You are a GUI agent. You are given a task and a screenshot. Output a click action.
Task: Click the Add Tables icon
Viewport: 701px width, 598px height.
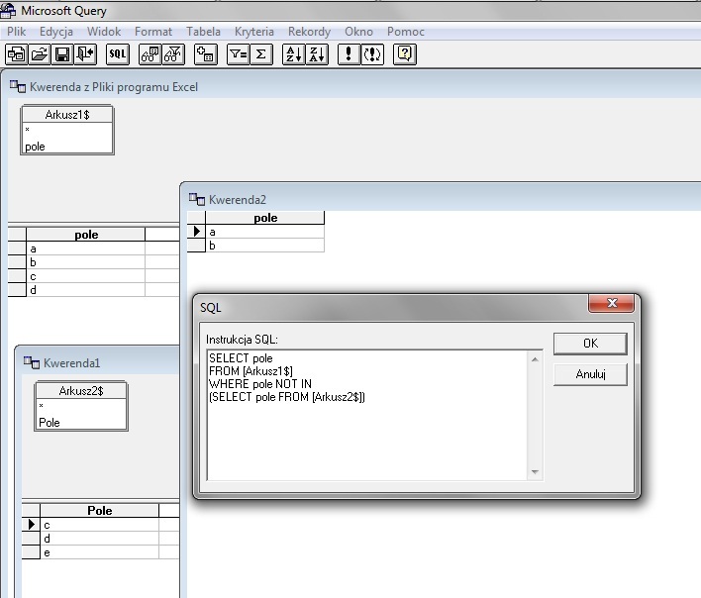[x=206, y=54]
